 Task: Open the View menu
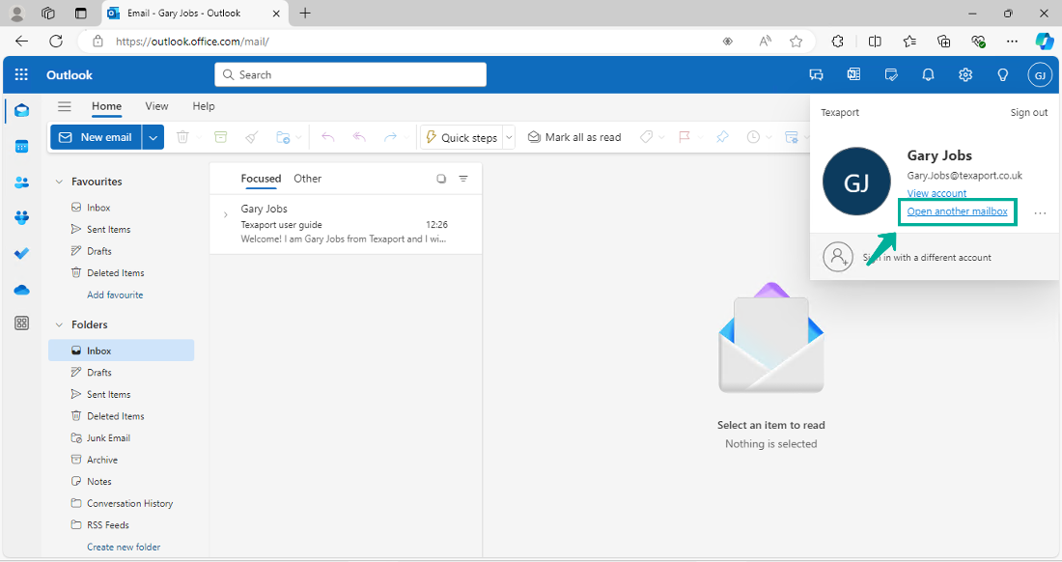pos(155,106)
